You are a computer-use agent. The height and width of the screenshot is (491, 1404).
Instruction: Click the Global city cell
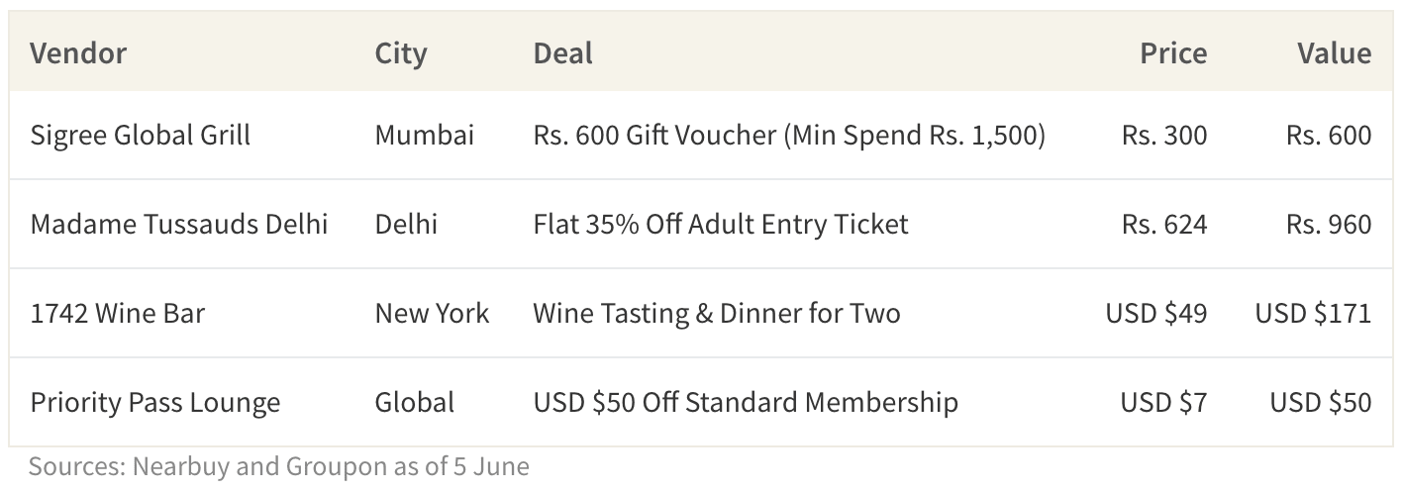(x=415, y=403)
